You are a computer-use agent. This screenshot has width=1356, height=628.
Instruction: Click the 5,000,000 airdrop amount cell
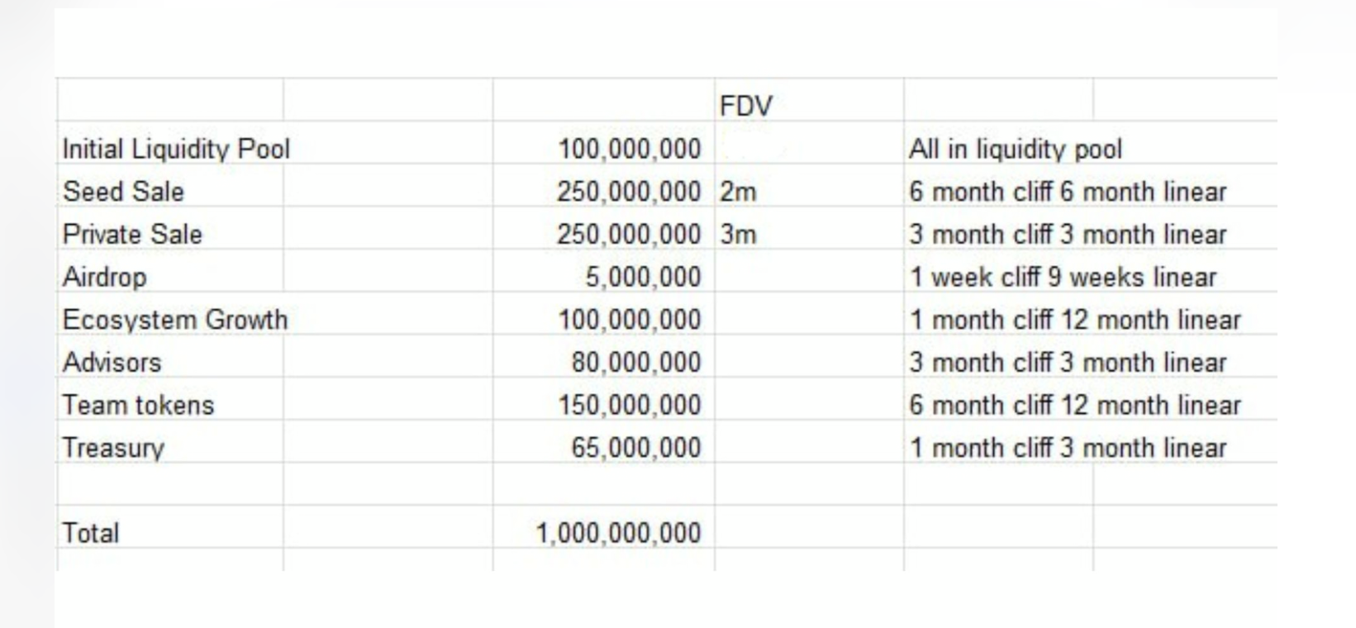[x=643, y=277]
